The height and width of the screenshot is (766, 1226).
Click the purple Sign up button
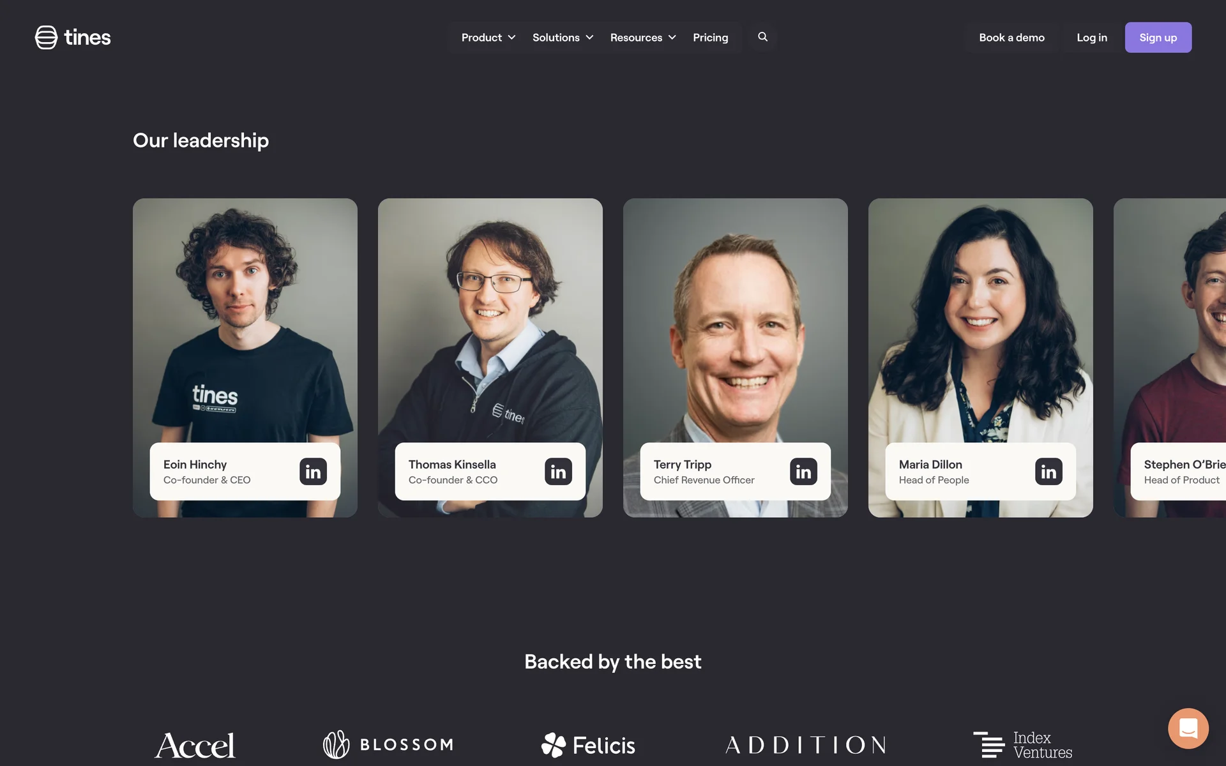[1158, 37]
